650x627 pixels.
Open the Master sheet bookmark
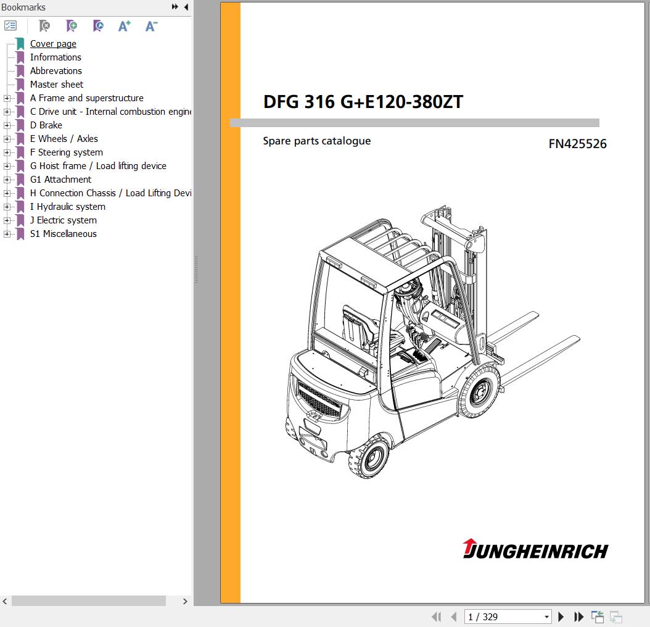click(56, 84)
